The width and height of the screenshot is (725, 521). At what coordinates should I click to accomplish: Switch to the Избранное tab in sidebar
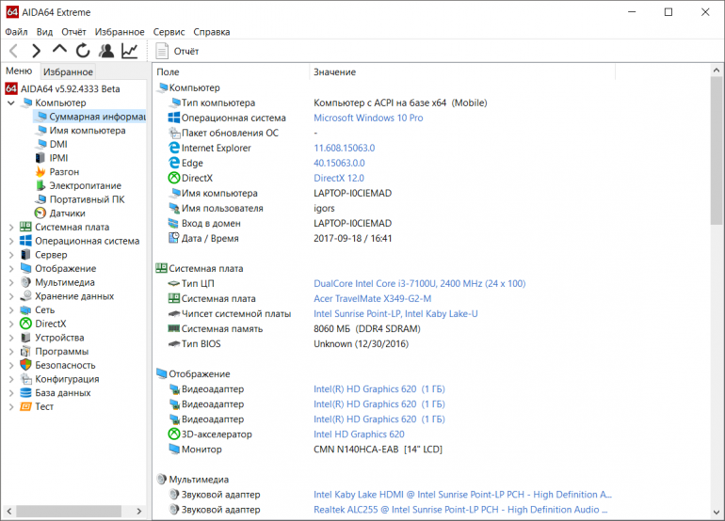click(68, 71)
